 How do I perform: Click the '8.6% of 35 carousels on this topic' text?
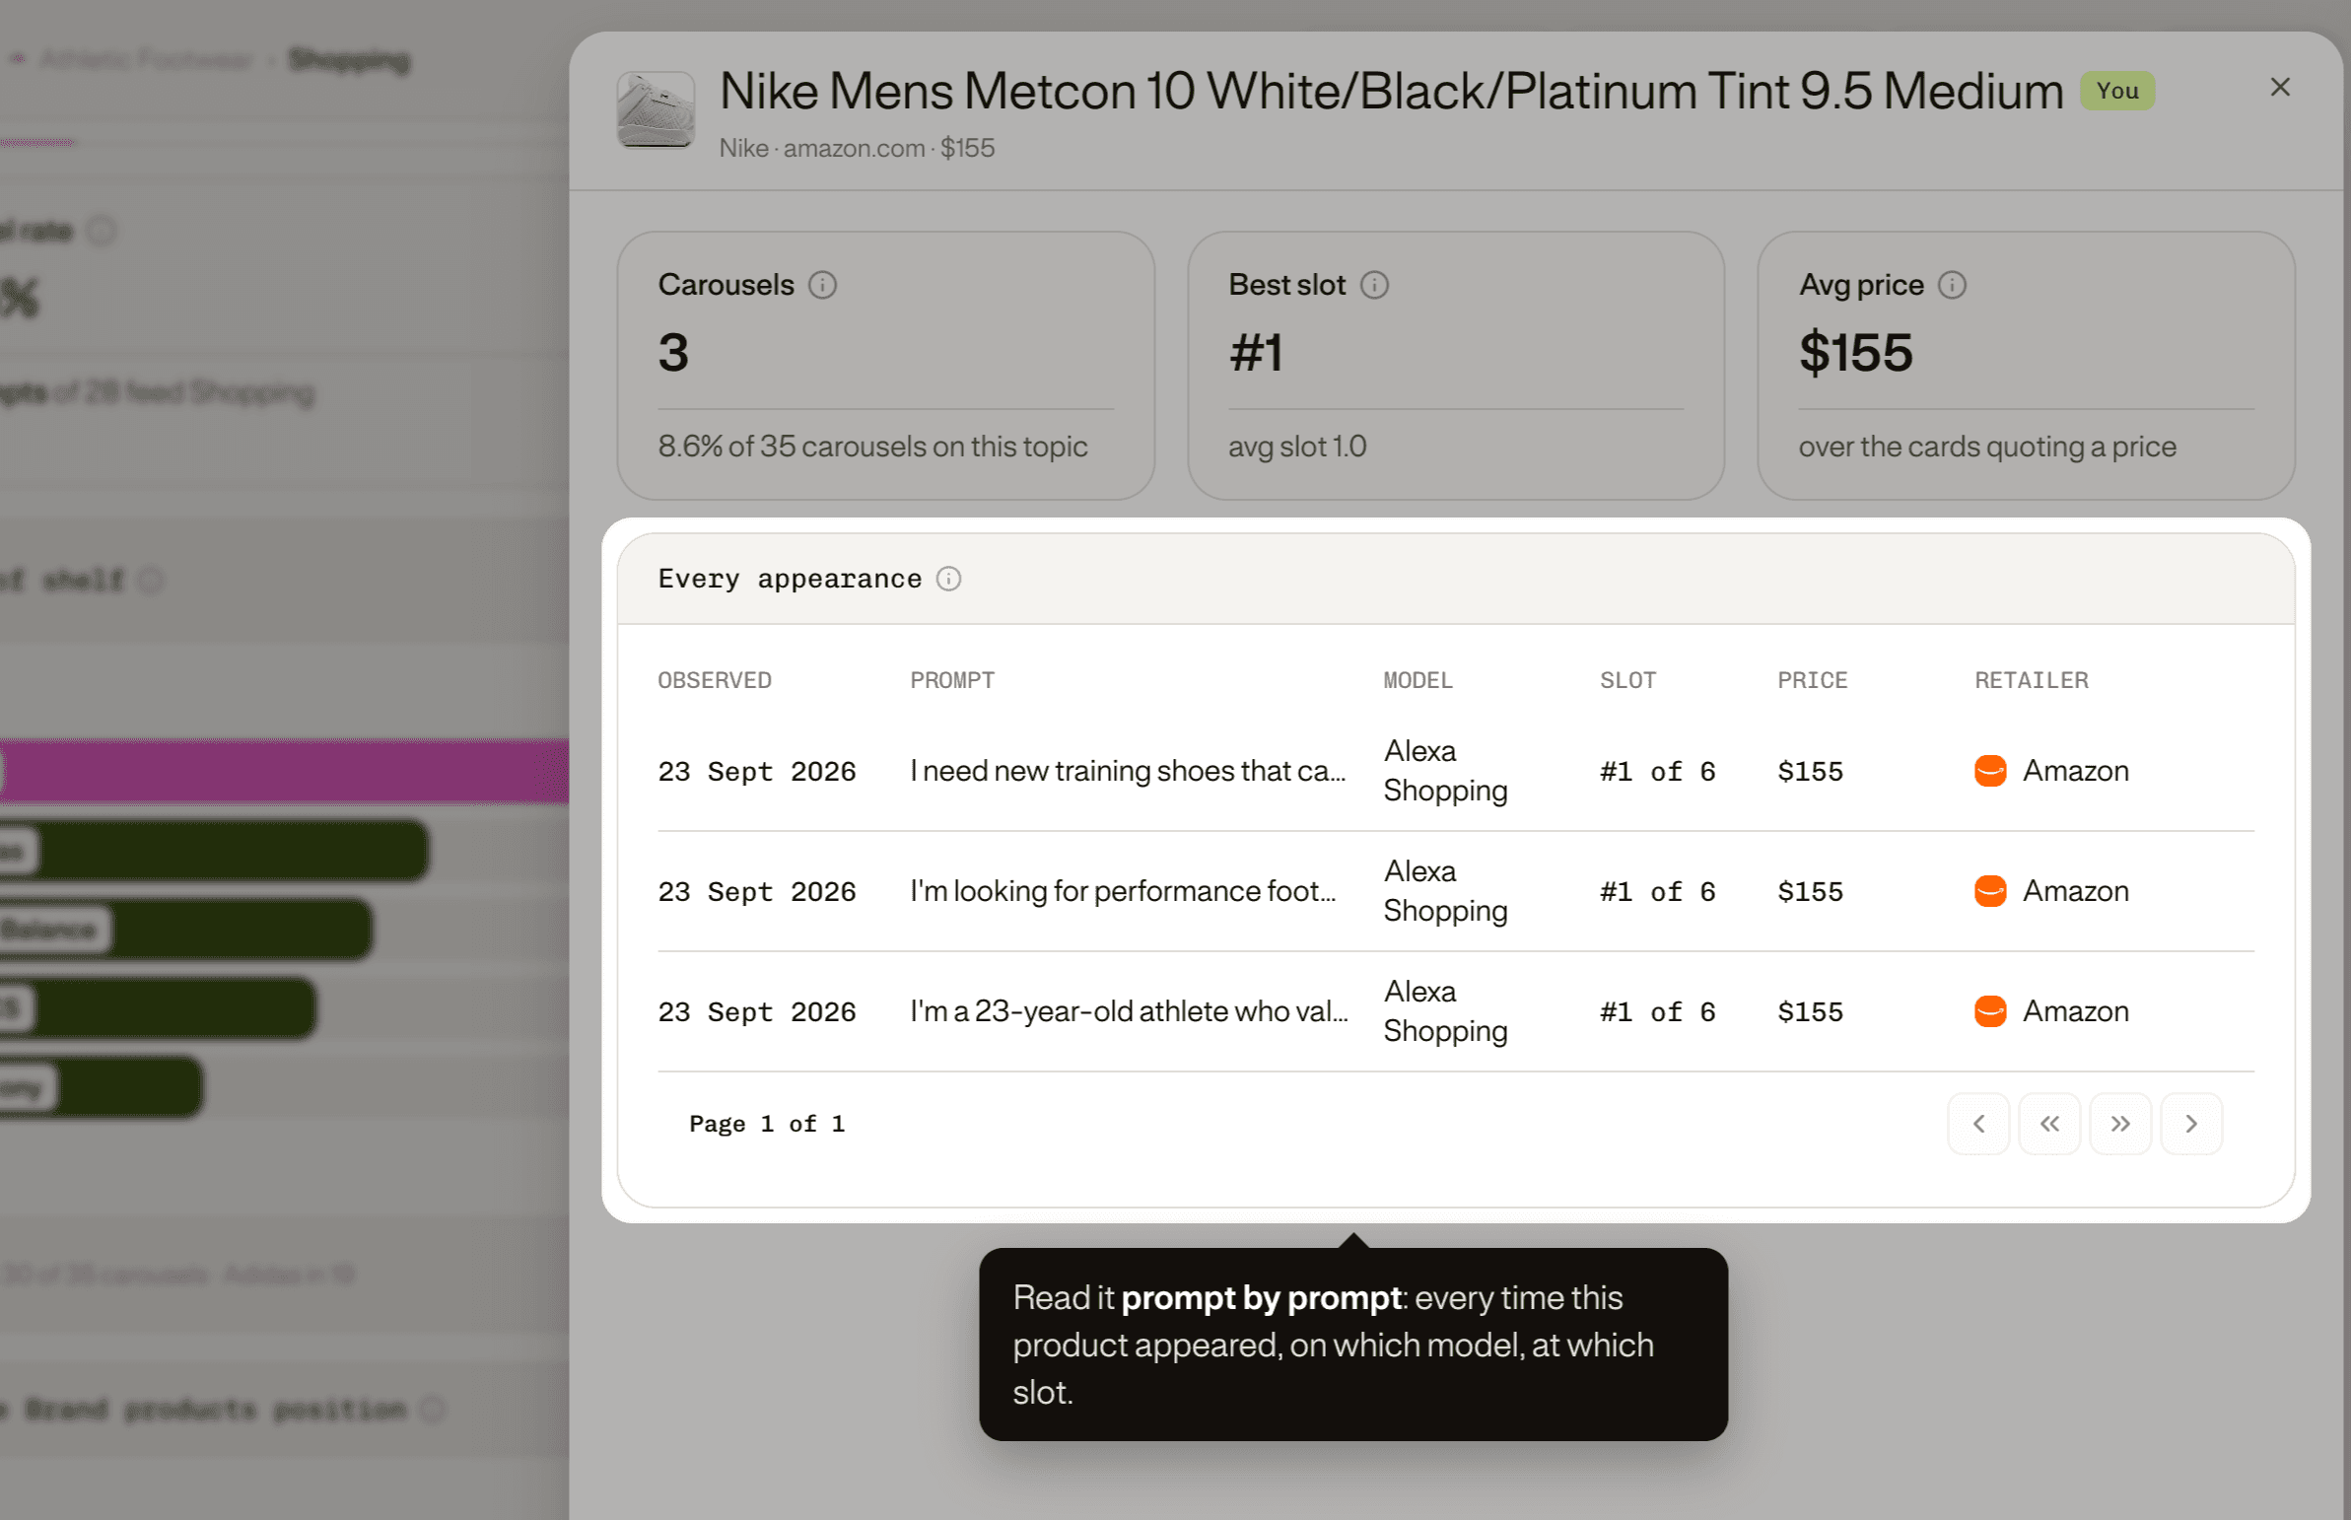872,447
